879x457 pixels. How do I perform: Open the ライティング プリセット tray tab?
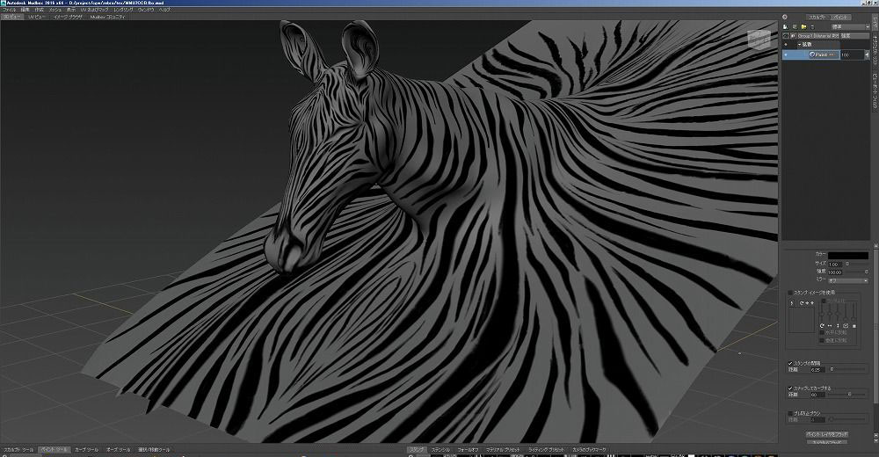[x=547, y=450]
